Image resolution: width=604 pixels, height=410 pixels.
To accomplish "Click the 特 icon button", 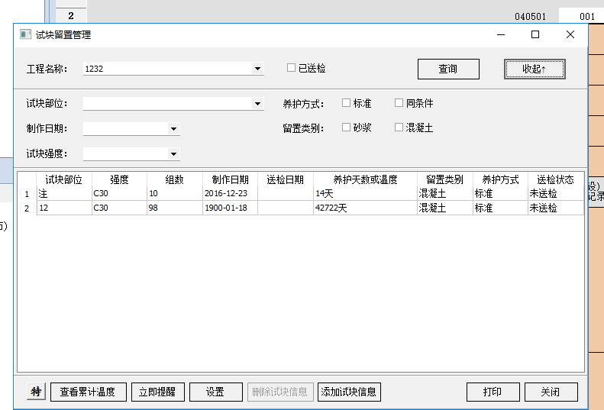I will pos(36,392).
